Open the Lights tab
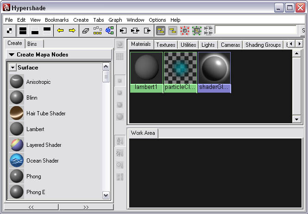The height and width of the screenshot is (214, 308). click(208, 45)
